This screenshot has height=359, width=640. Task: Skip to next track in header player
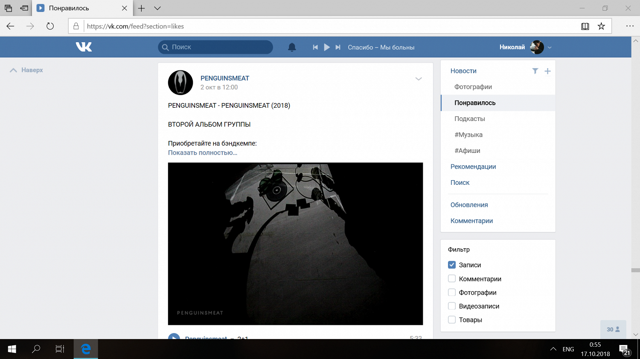point(338,47)
